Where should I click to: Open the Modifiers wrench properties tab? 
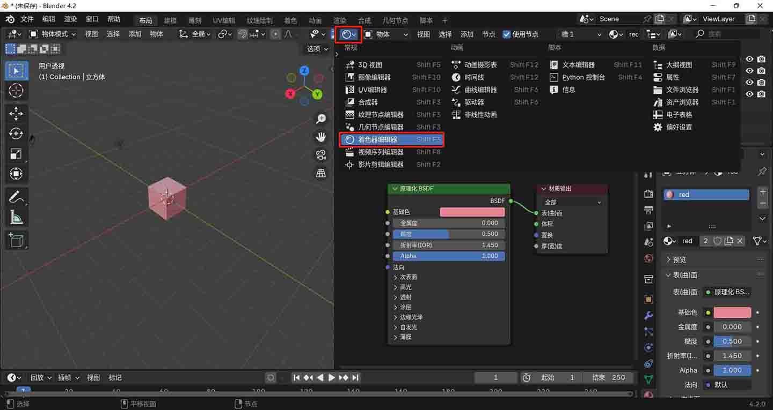(x=648, y=315)
